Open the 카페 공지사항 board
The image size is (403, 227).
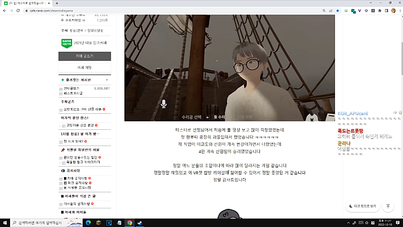pyautogui.click(x=75, y=178)
